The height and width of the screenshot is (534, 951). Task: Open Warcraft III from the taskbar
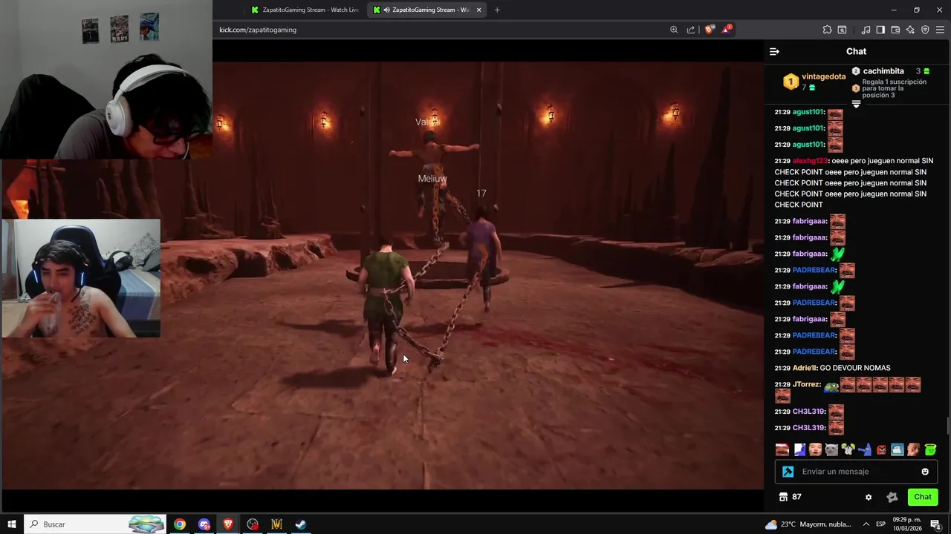(x=276, y=524)
